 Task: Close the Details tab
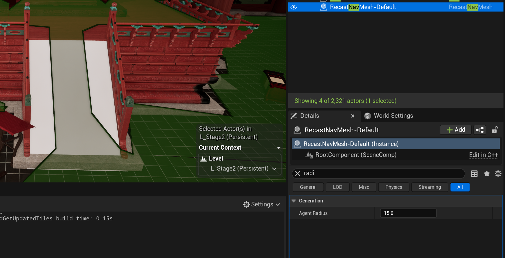click(353, 116)
